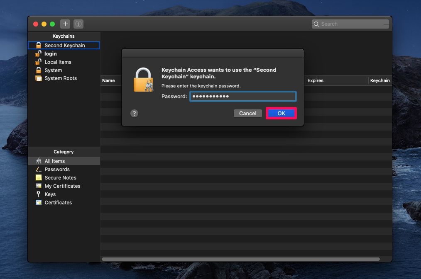Open help via the question mark button
Viewport: 421px width, 279px height.
(x=134, y=113)
